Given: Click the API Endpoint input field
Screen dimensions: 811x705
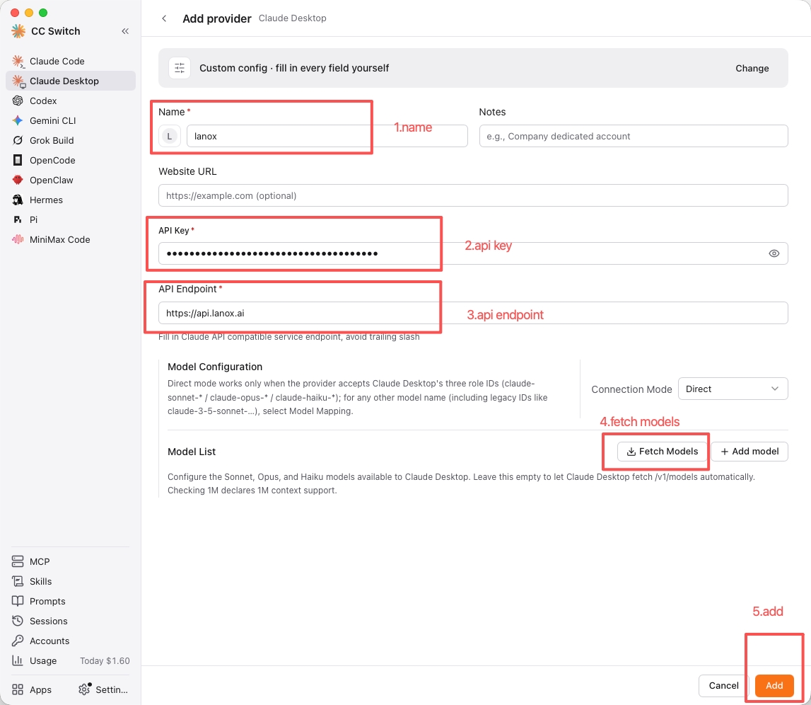Looking at the screenshot, I should (x=473, y=313).
